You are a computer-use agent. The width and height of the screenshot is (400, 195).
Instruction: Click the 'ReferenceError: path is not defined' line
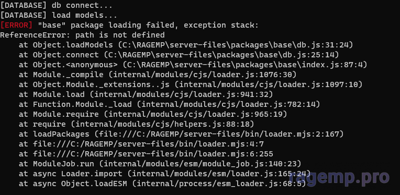pyautogui.click(x=82, y=35)
